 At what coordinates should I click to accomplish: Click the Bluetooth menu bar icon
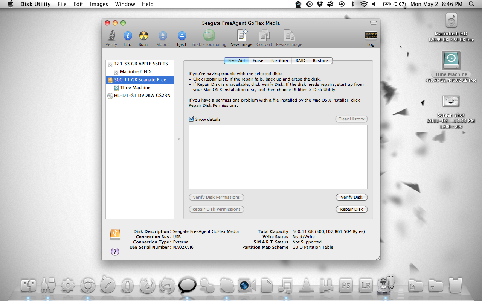click(x=353, y=4)
